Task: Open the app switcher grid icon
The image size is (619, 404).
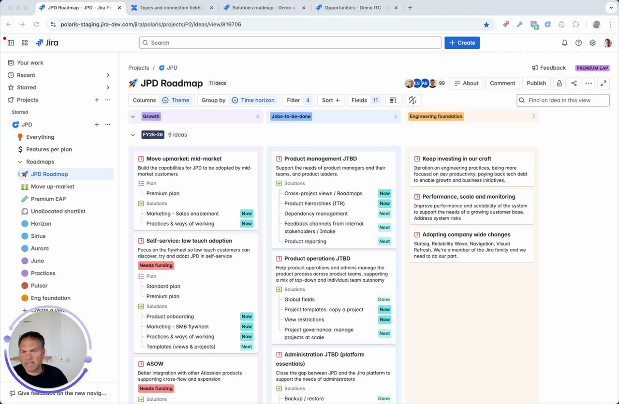Action: pos(25,43)
